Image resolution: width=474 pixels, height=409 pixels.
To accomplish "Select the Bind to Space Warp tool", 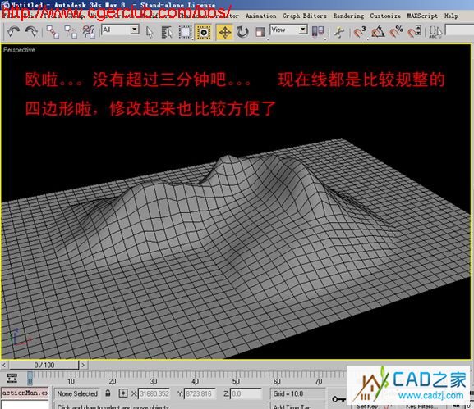I will click(x=89, y=32).
